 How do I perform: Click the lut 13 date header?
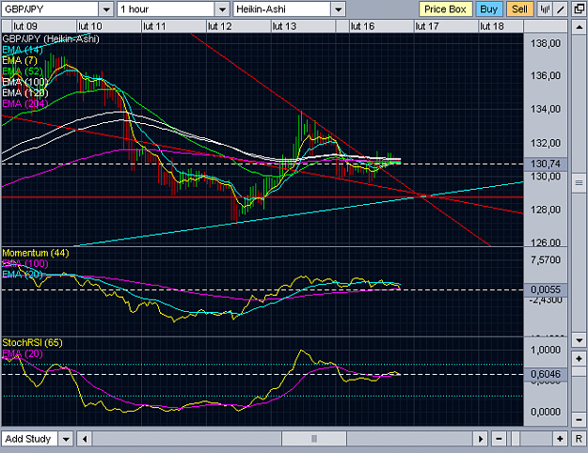[x=284, y=26]
